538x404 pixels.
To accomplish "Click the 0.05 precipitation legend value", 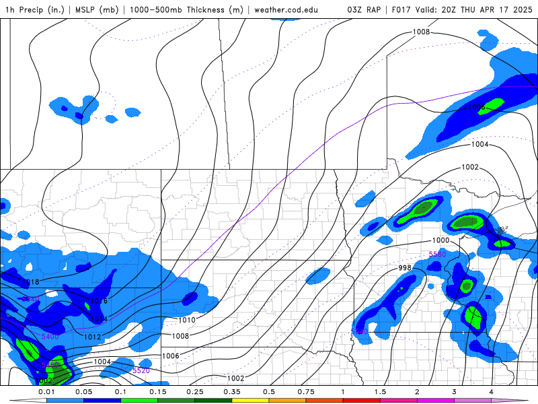I will (83, 392).
